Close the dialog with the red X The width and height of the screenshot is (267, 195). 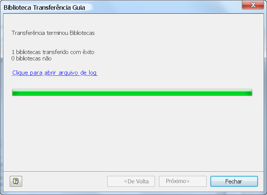(x=253, y=5)
